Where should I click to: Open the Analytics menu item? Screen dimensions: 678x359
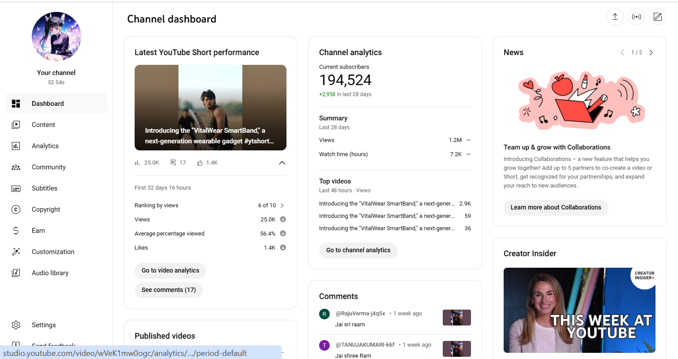tap(45, 146)
